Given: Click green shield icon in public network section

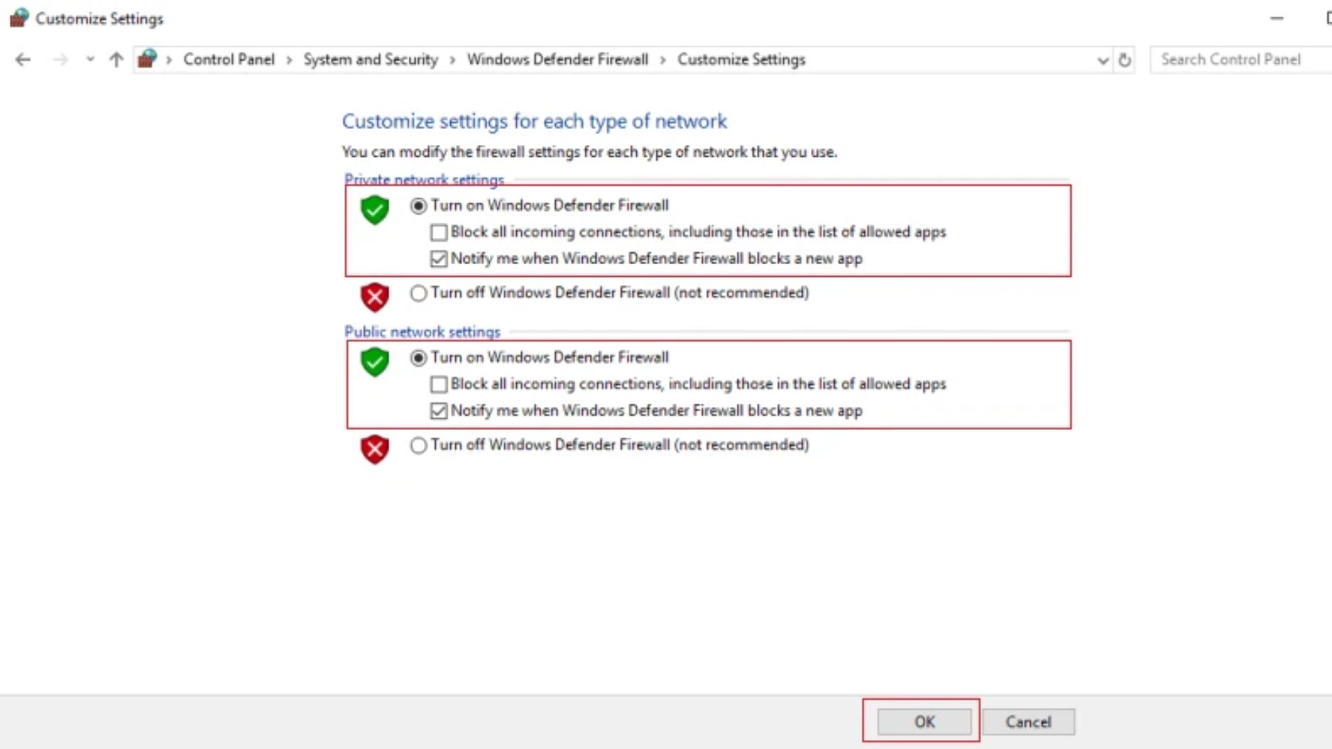Looking at the screenshot, I should tap(375, 362).
